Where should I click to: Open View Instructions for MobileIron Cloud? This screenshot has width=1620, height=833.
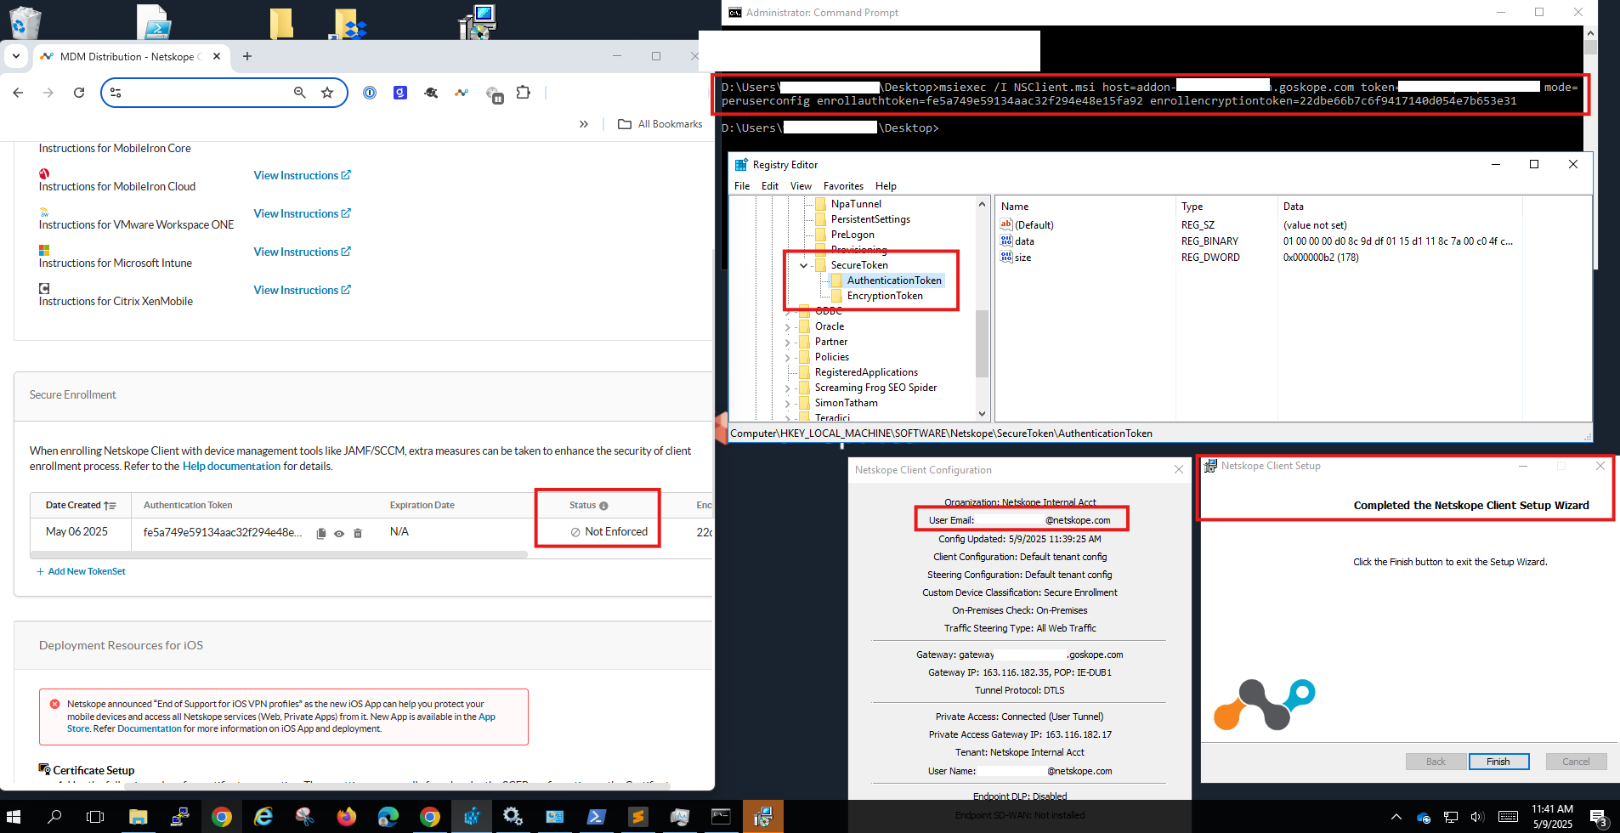click(302, 175)
